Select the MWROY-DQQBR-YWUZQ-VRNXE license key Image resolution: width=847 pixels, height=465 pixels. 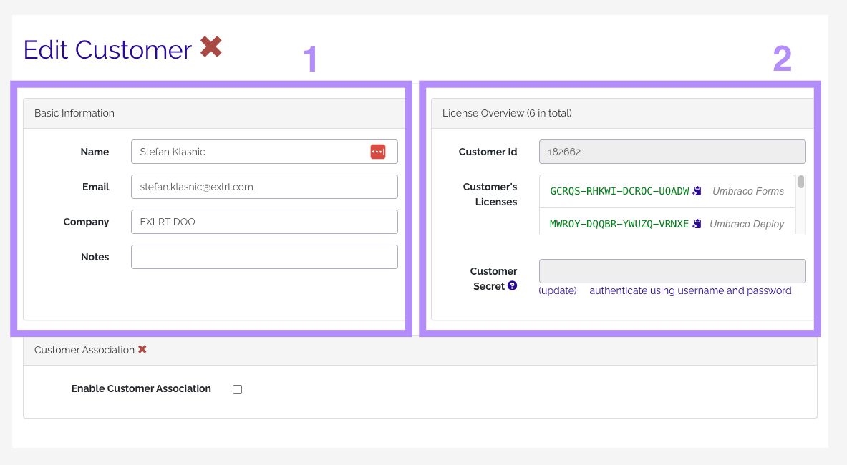pyautogui.click(x=619, y=224)
